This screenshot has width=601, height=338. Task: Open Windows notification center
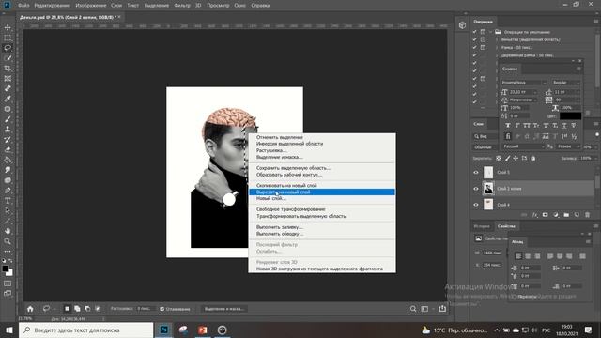[x=589, y=330]
